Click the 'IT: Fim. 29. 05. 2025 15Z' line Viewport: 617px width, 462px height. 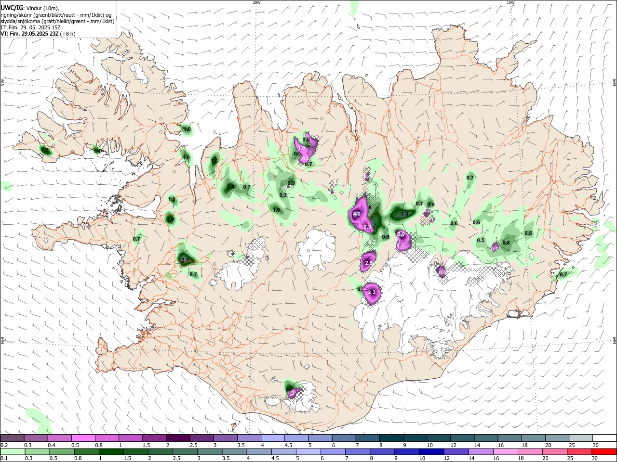[30, 27]
